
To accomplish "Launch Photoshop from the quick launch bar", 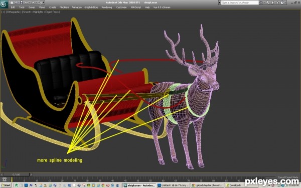I will [26, 185].
